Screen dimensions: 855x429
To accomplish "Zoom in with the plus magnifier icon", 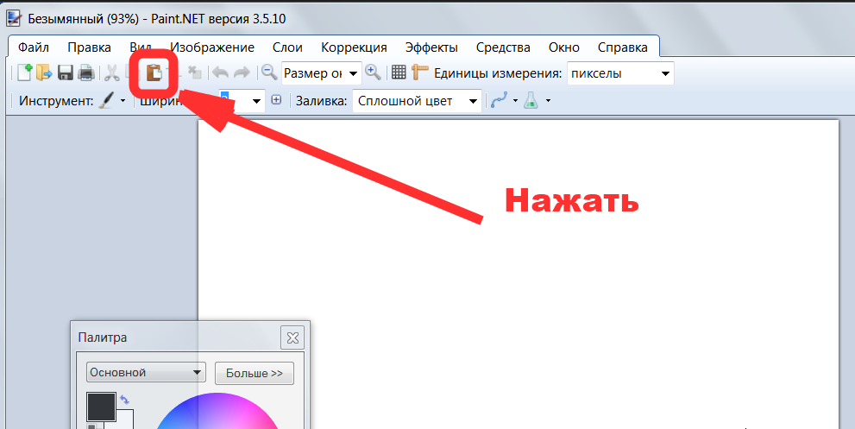I will coord(373,72).
